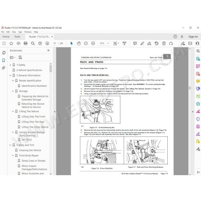Open the help question mark icon
The height and width of the screenshot is (201, 201).
[x=175, y=36]
